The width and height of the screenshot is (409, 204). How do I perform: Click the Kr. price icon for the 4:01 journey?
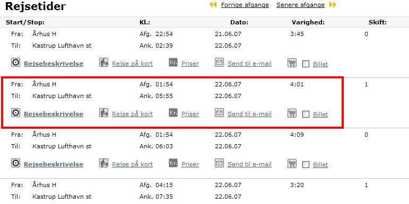(173, 113)
